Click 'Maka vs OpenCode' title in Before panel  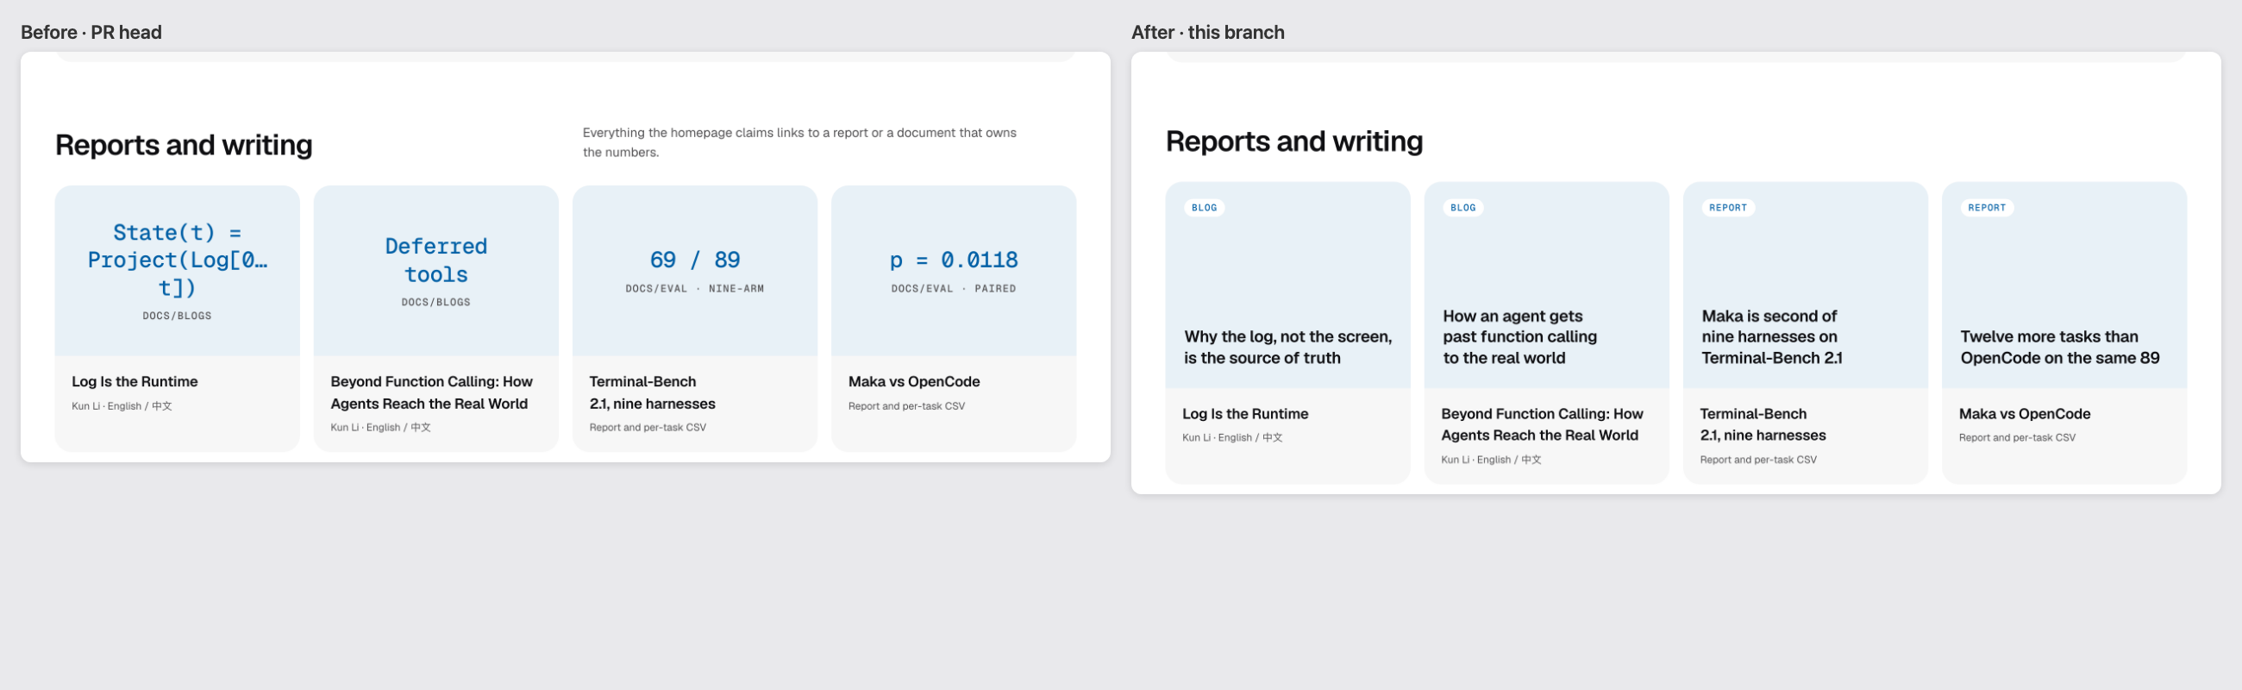(x=914, y=381)
